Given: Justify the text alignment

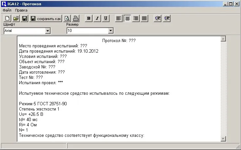Looking at the screenshot, I should click(x=144, y=18).
